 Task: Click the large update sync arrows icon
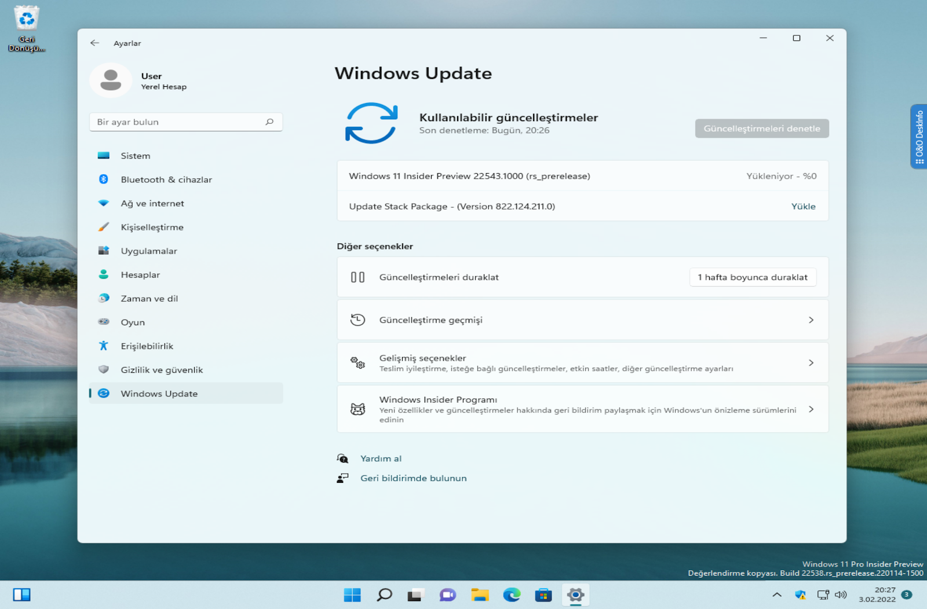(x=371, y=123)
